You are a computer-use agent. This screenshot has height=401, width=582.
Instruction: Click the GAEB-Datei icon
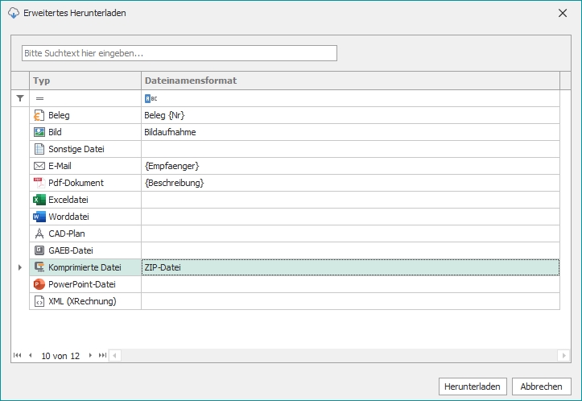pos(39,250)
